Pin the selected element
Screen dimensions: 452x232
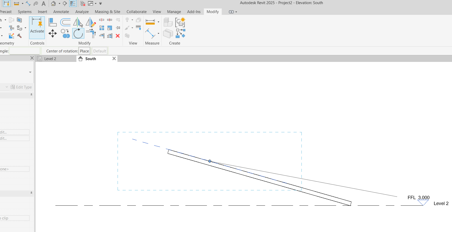(x=118, y=28)
